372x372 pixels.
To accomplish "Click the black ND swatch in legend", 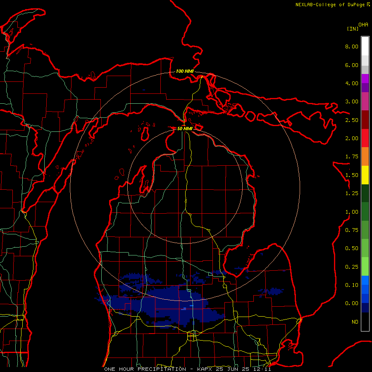I will pos(365,322).
